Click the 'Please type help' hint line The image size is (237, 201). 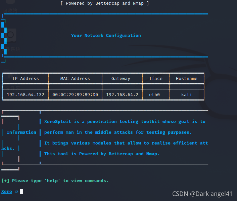tap(55, 181)
